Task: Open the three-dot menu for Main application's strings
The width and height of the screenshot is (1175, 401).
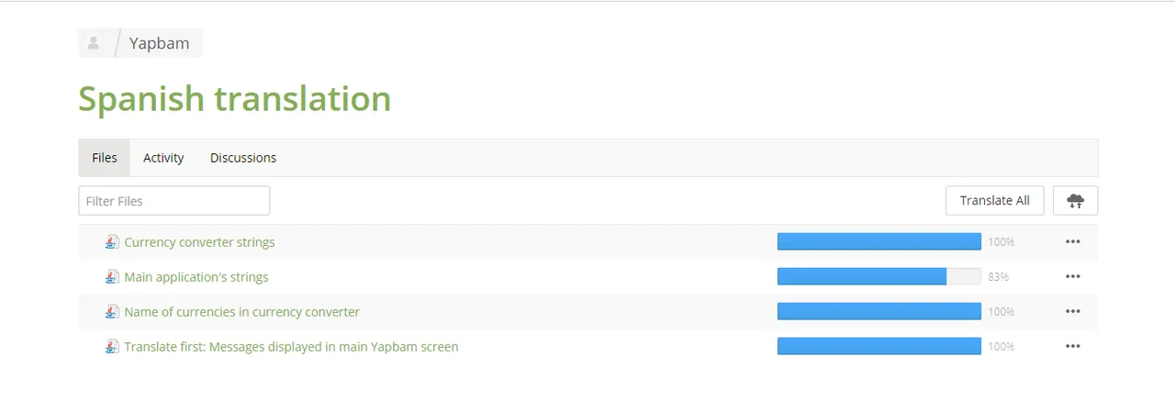Action: [x=1072, y=277]
